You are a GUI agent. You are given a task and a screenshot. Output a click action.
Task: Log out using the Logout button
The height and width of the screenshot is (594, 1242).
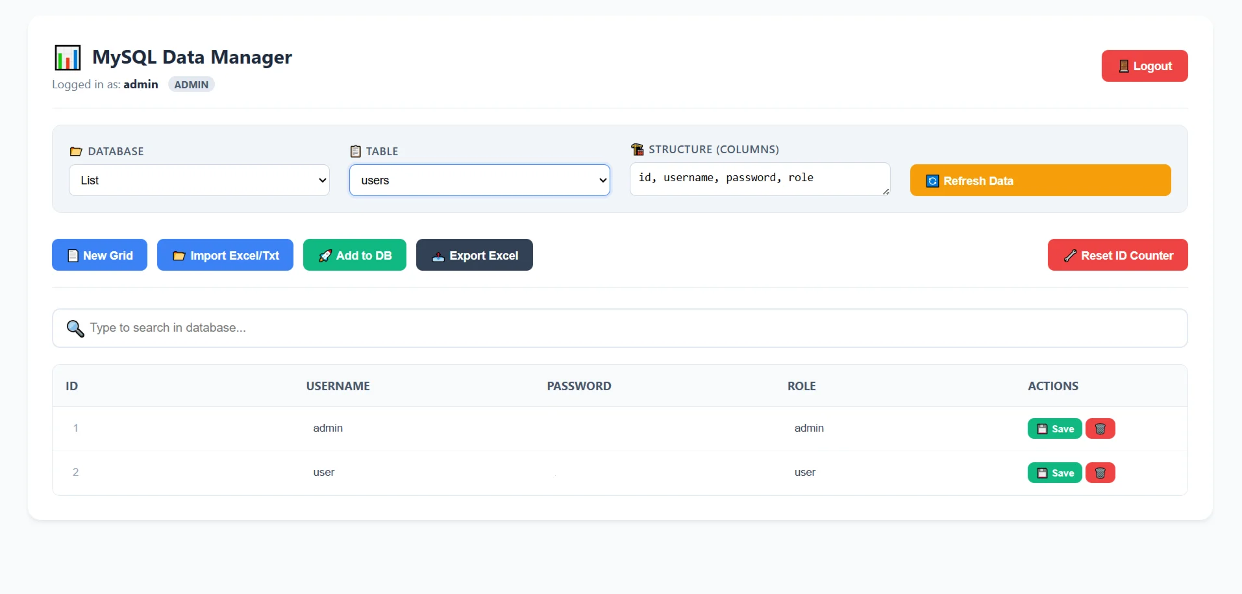1144,66
